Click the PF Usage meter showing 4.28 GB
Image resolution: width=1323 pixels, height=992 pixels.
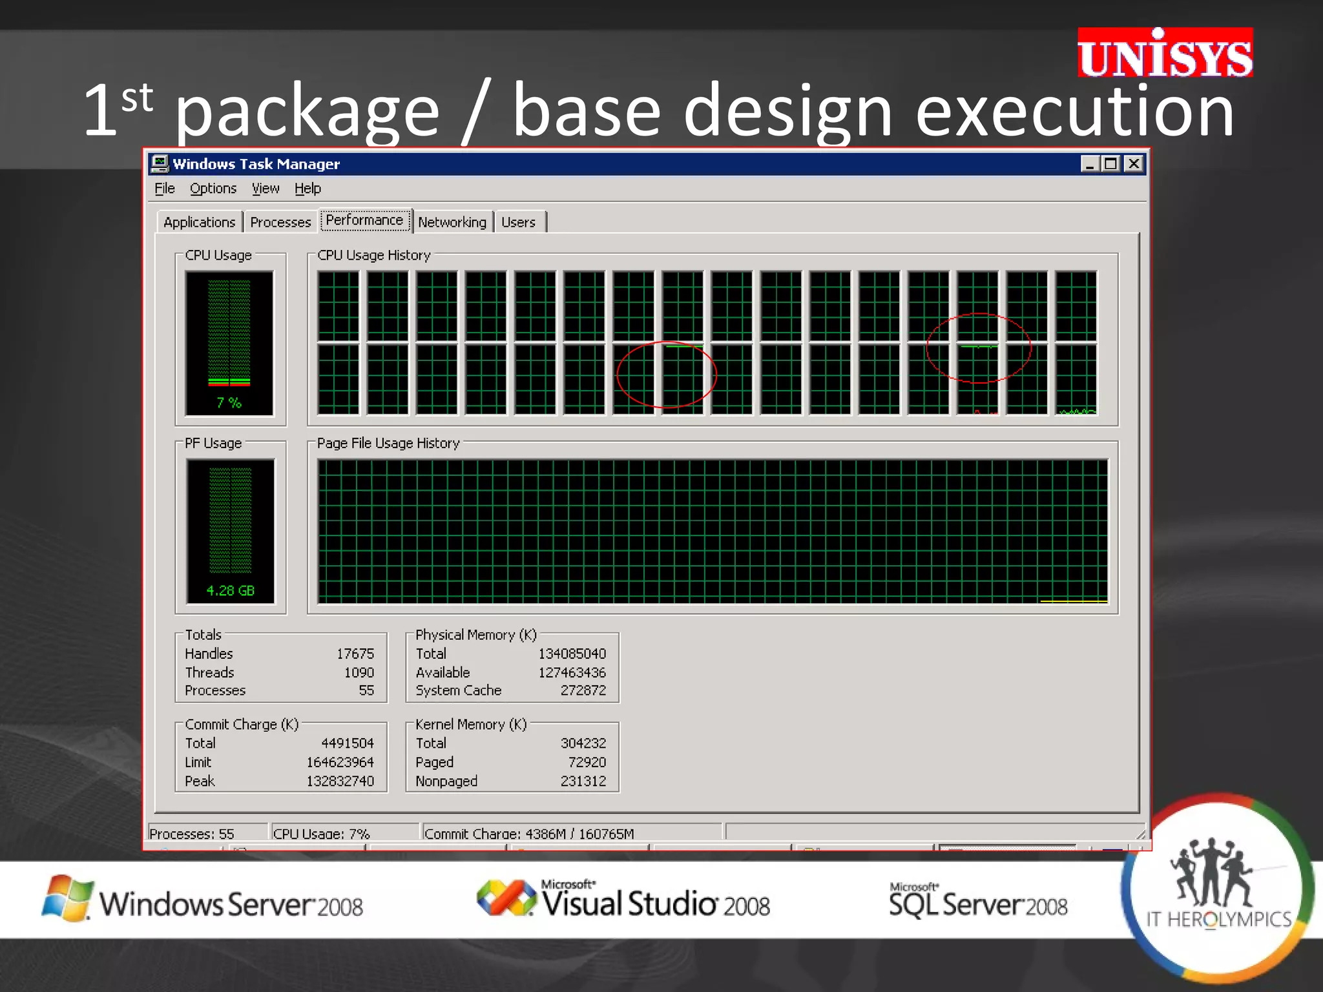(230, 531)
